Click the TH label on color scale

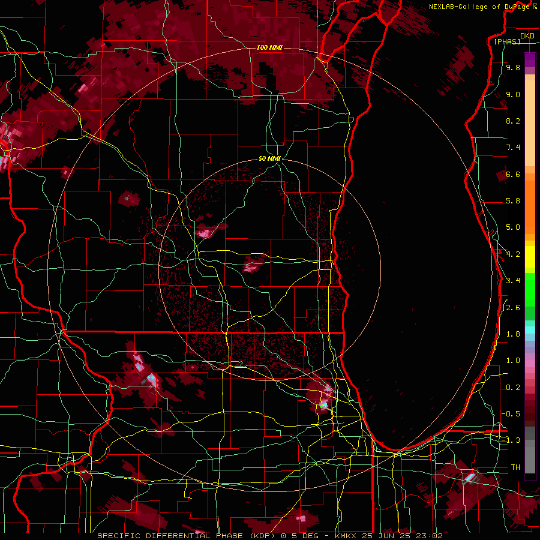point(515,467)
